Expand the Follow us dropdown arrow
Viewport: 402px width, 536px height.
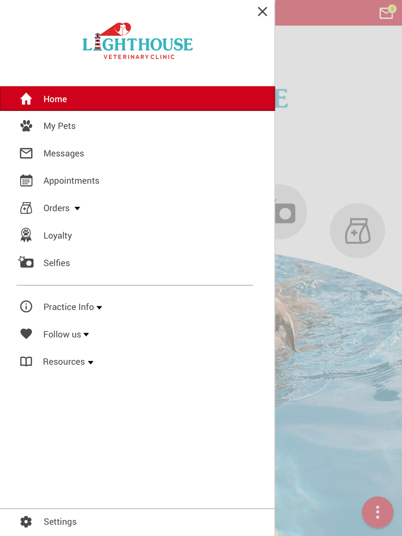pyautogui.click(x=86, y=335)
